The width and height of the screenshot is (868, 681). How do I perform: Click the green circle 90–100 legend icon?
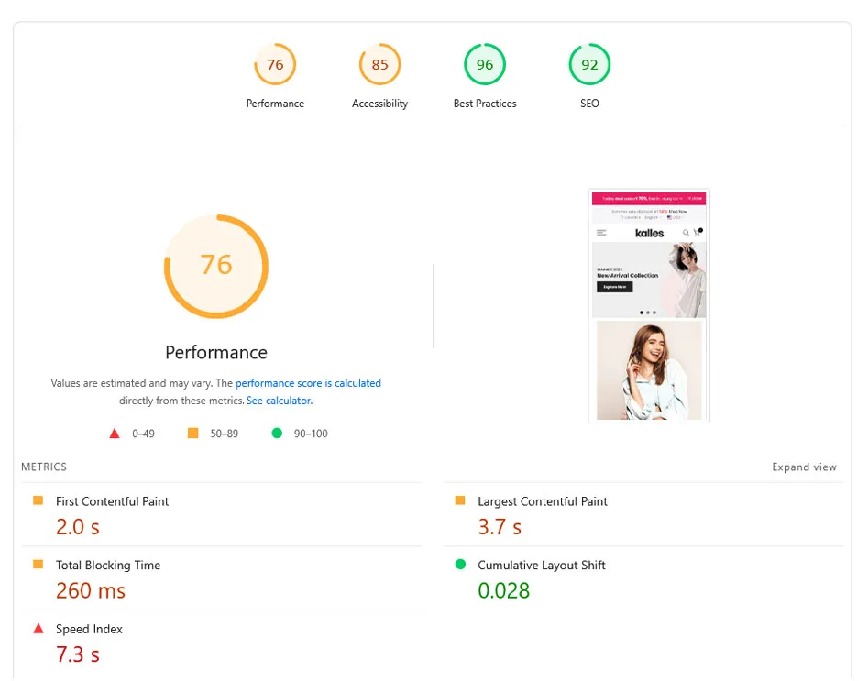pos(277,434)
